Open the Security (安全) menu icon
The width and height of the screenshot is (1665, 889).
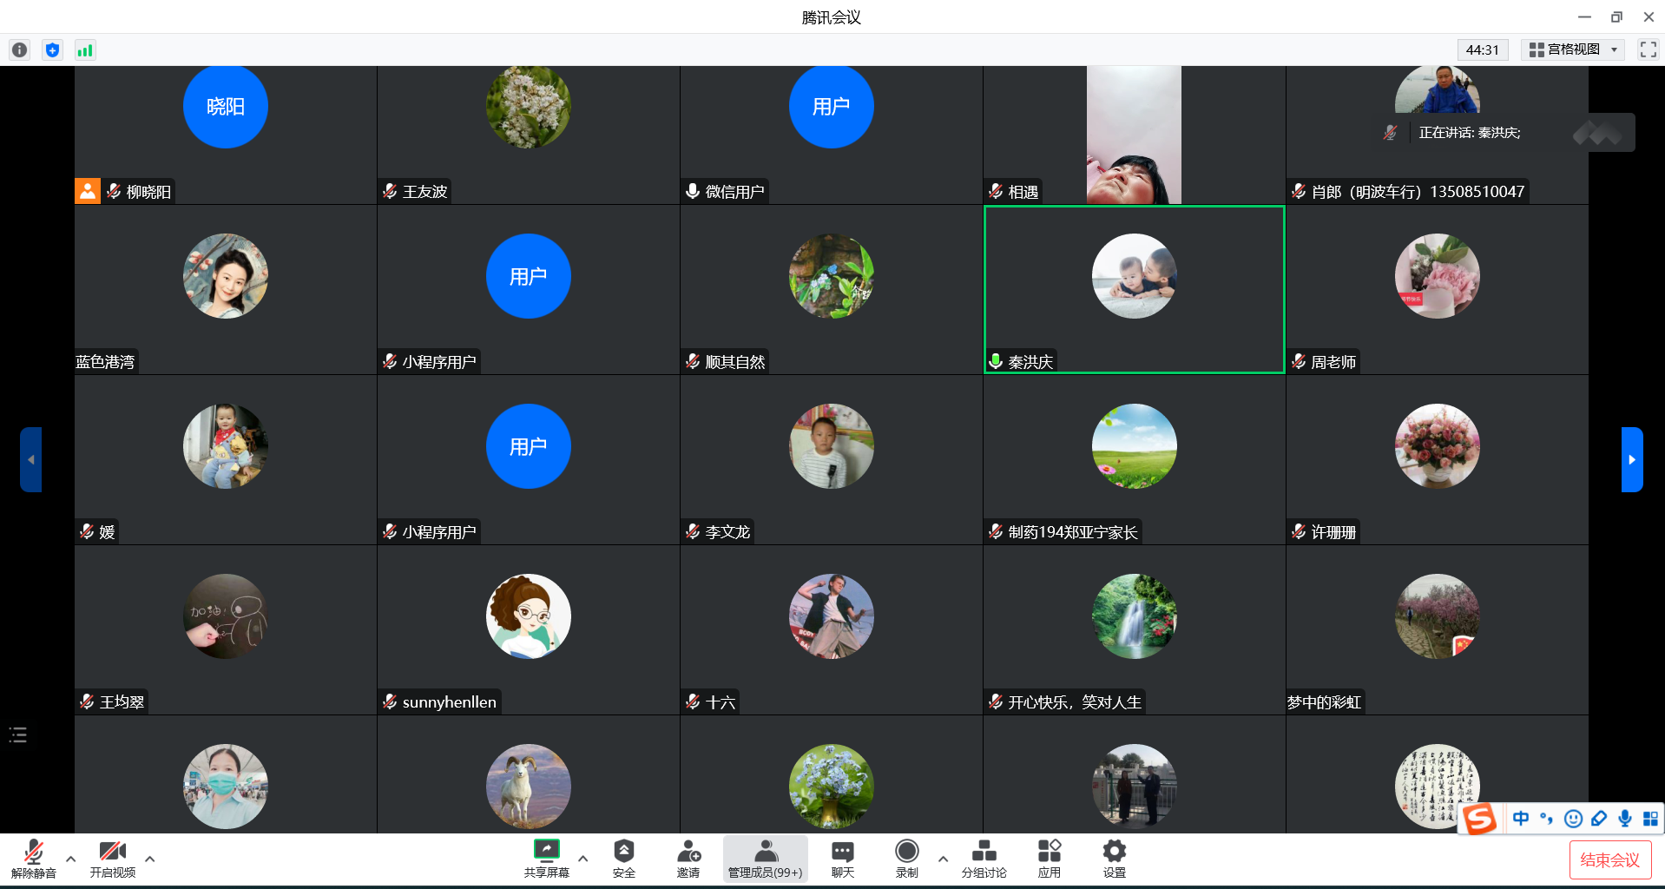[x=623, y=858]
